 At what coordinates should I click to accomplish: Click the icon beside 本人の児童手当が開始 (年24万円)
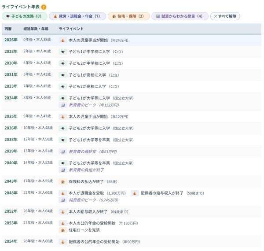pos(63,40)
